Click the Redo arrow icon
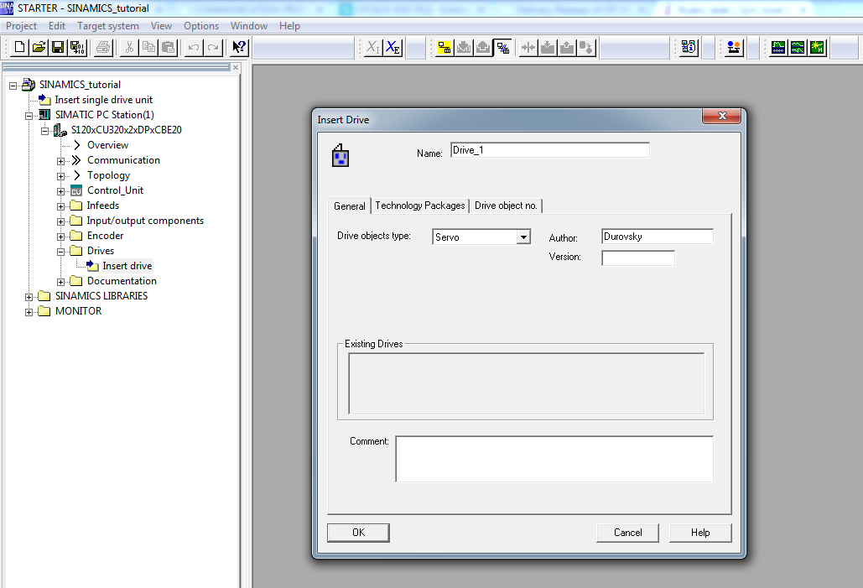 tap(213, 47)
